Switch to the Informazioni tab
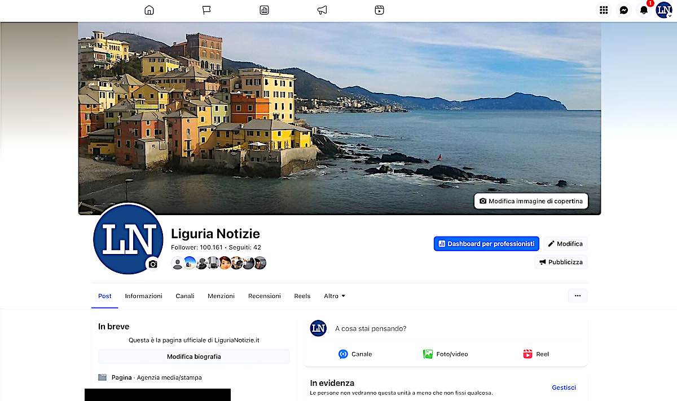677x401 pixels. 143,296
